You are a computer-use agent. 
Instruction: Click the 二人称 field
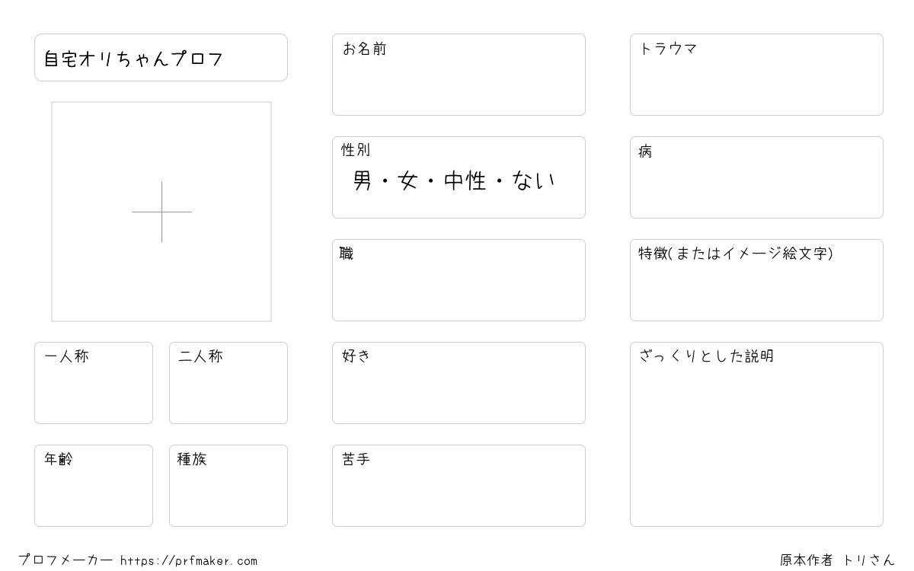pyautogui.click(x=228, y=383)
